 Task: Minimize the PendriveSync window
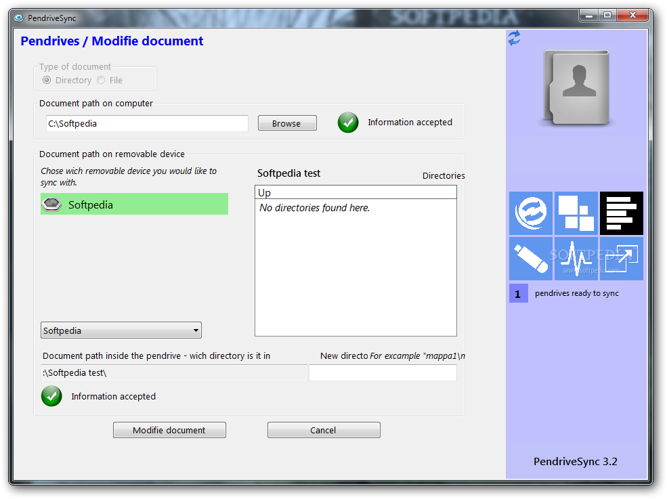pos(588,16)
